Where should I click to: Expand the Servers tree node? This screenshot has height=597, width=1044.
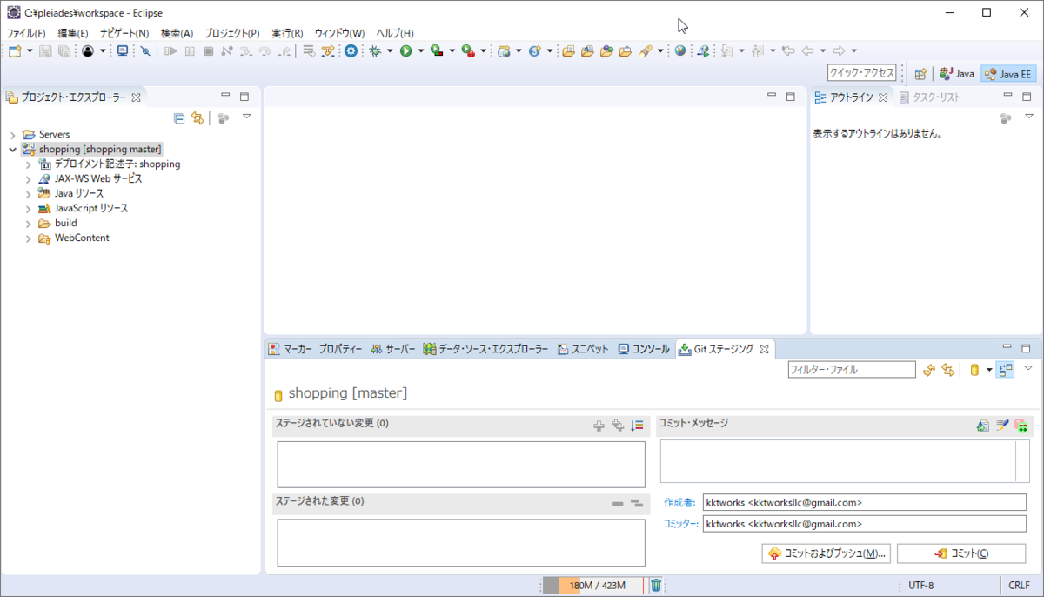[13, 135]
